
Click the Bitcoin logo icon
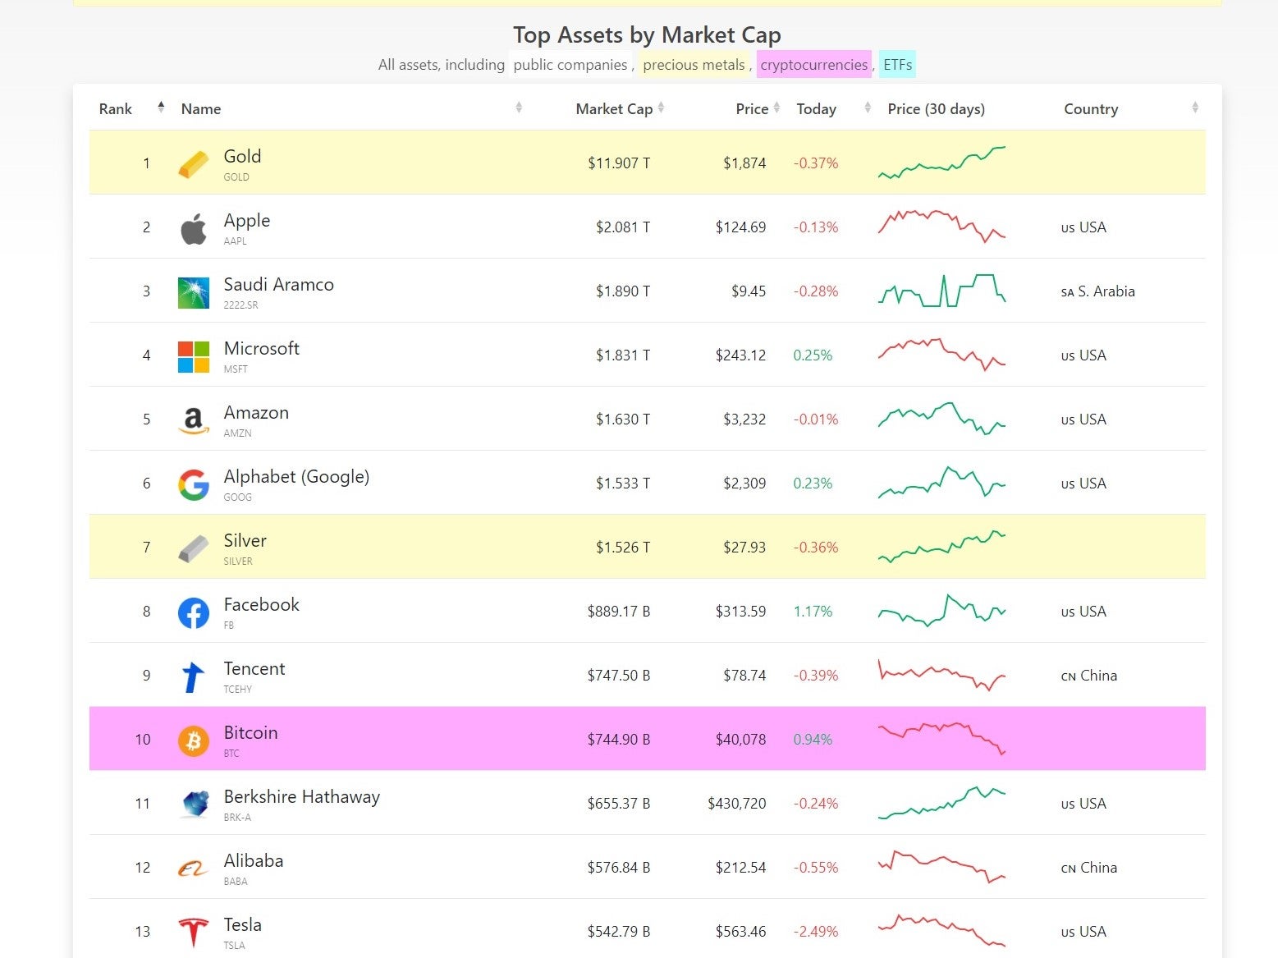pos(194,740)
